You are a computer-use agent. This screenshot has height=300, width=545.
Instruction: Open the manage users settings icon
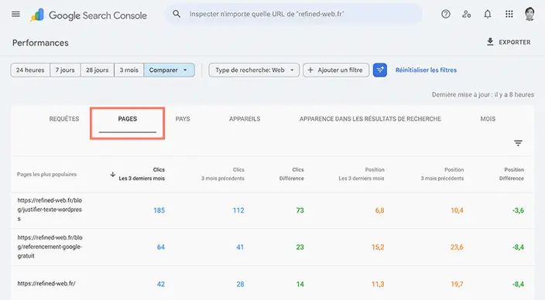click(x=467, y=14)
